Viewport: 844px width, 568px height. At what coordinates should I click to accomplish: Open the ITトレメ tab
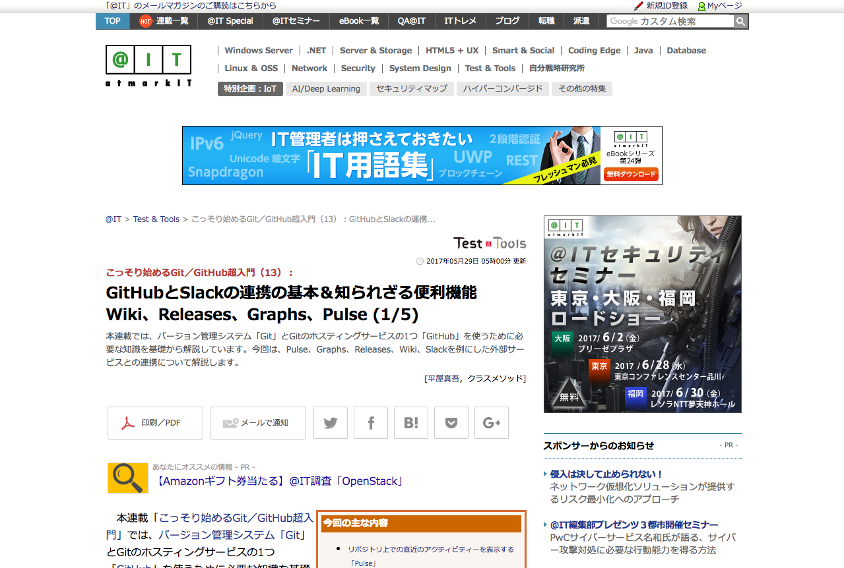pos(461,21)
